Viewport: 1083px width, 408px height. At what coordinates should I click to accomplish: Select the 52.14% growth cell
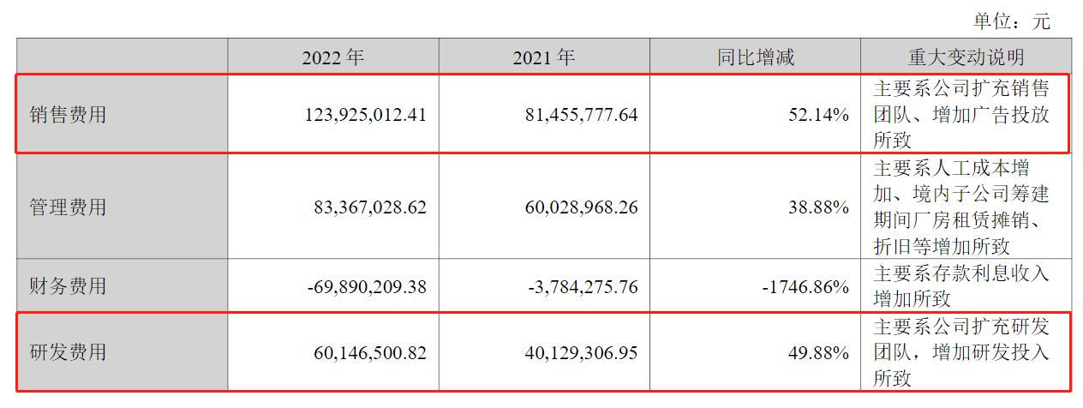pyautogui.click(x=820, y=114)
